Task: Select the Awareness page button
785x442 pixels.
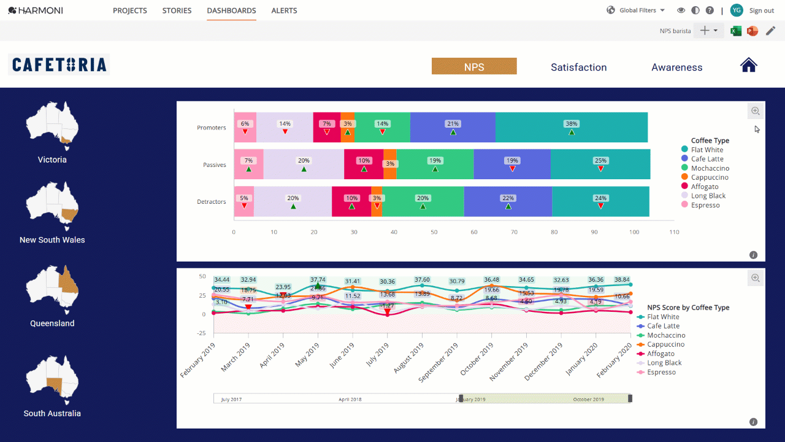Action: [x=677, y=67]
